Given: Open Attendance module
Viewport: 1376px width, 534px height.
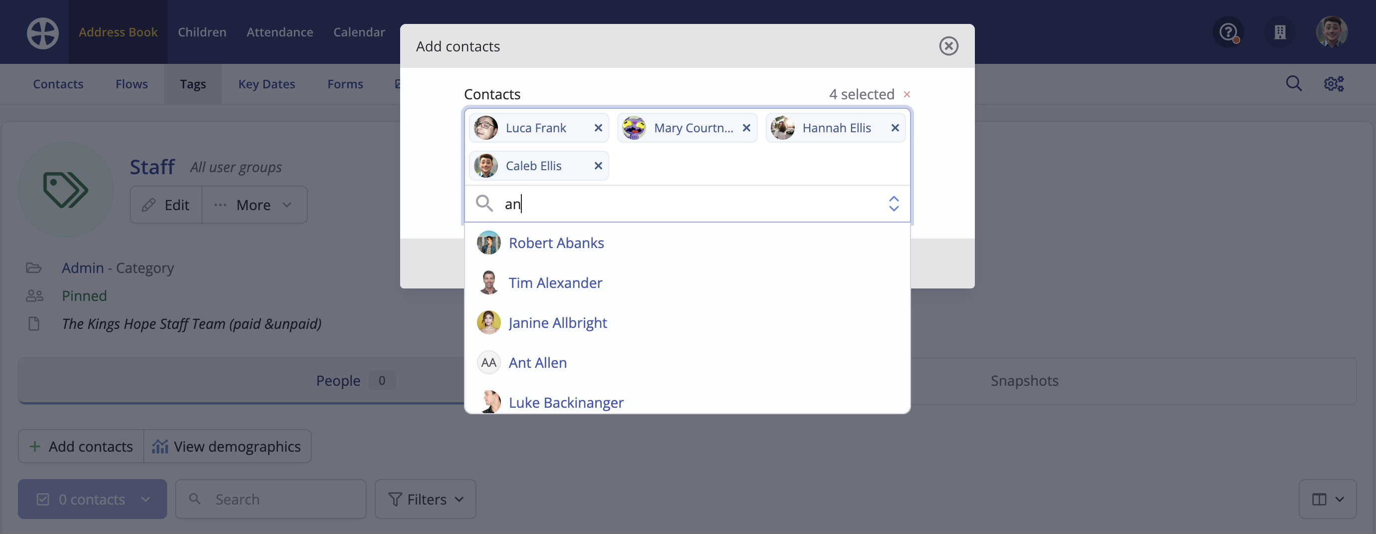Looking at the screenshot, I should [x=280, y=32].
